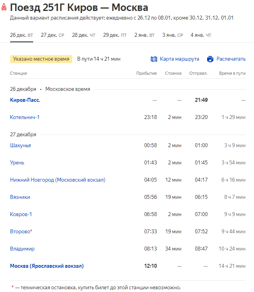The height and width of the screenshot is (292, 254).
Task: Switch to the 27 дек. tab
Action: coord(52,35)
